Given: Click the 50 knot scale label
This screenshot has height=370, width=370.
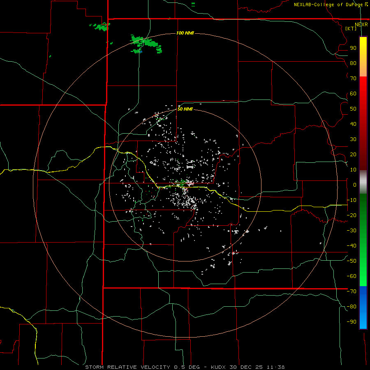Looking at the screenshot, I should tap(353, 109).
